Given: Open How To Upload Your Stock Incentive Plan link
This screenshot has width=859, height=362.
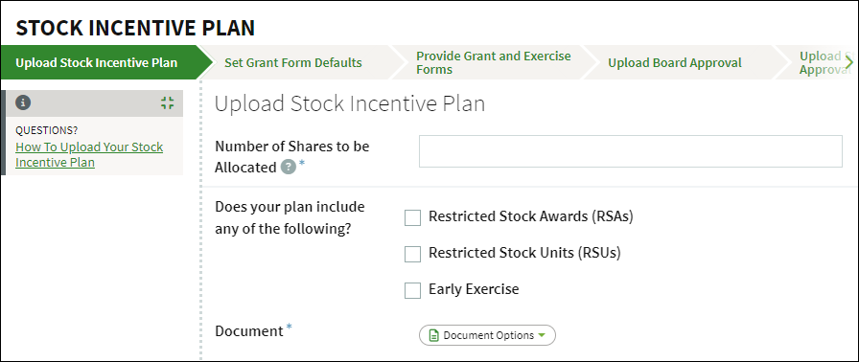Looking at the screenshot, I should point(89,155).
